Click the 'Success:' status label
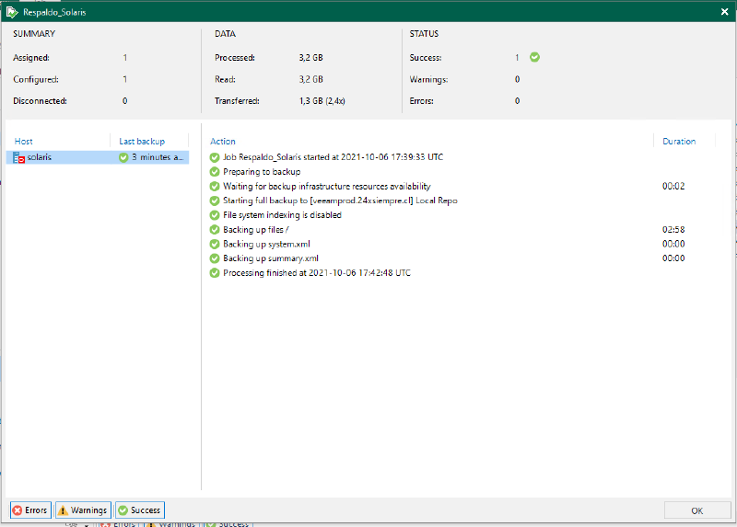 pos(426,58)
